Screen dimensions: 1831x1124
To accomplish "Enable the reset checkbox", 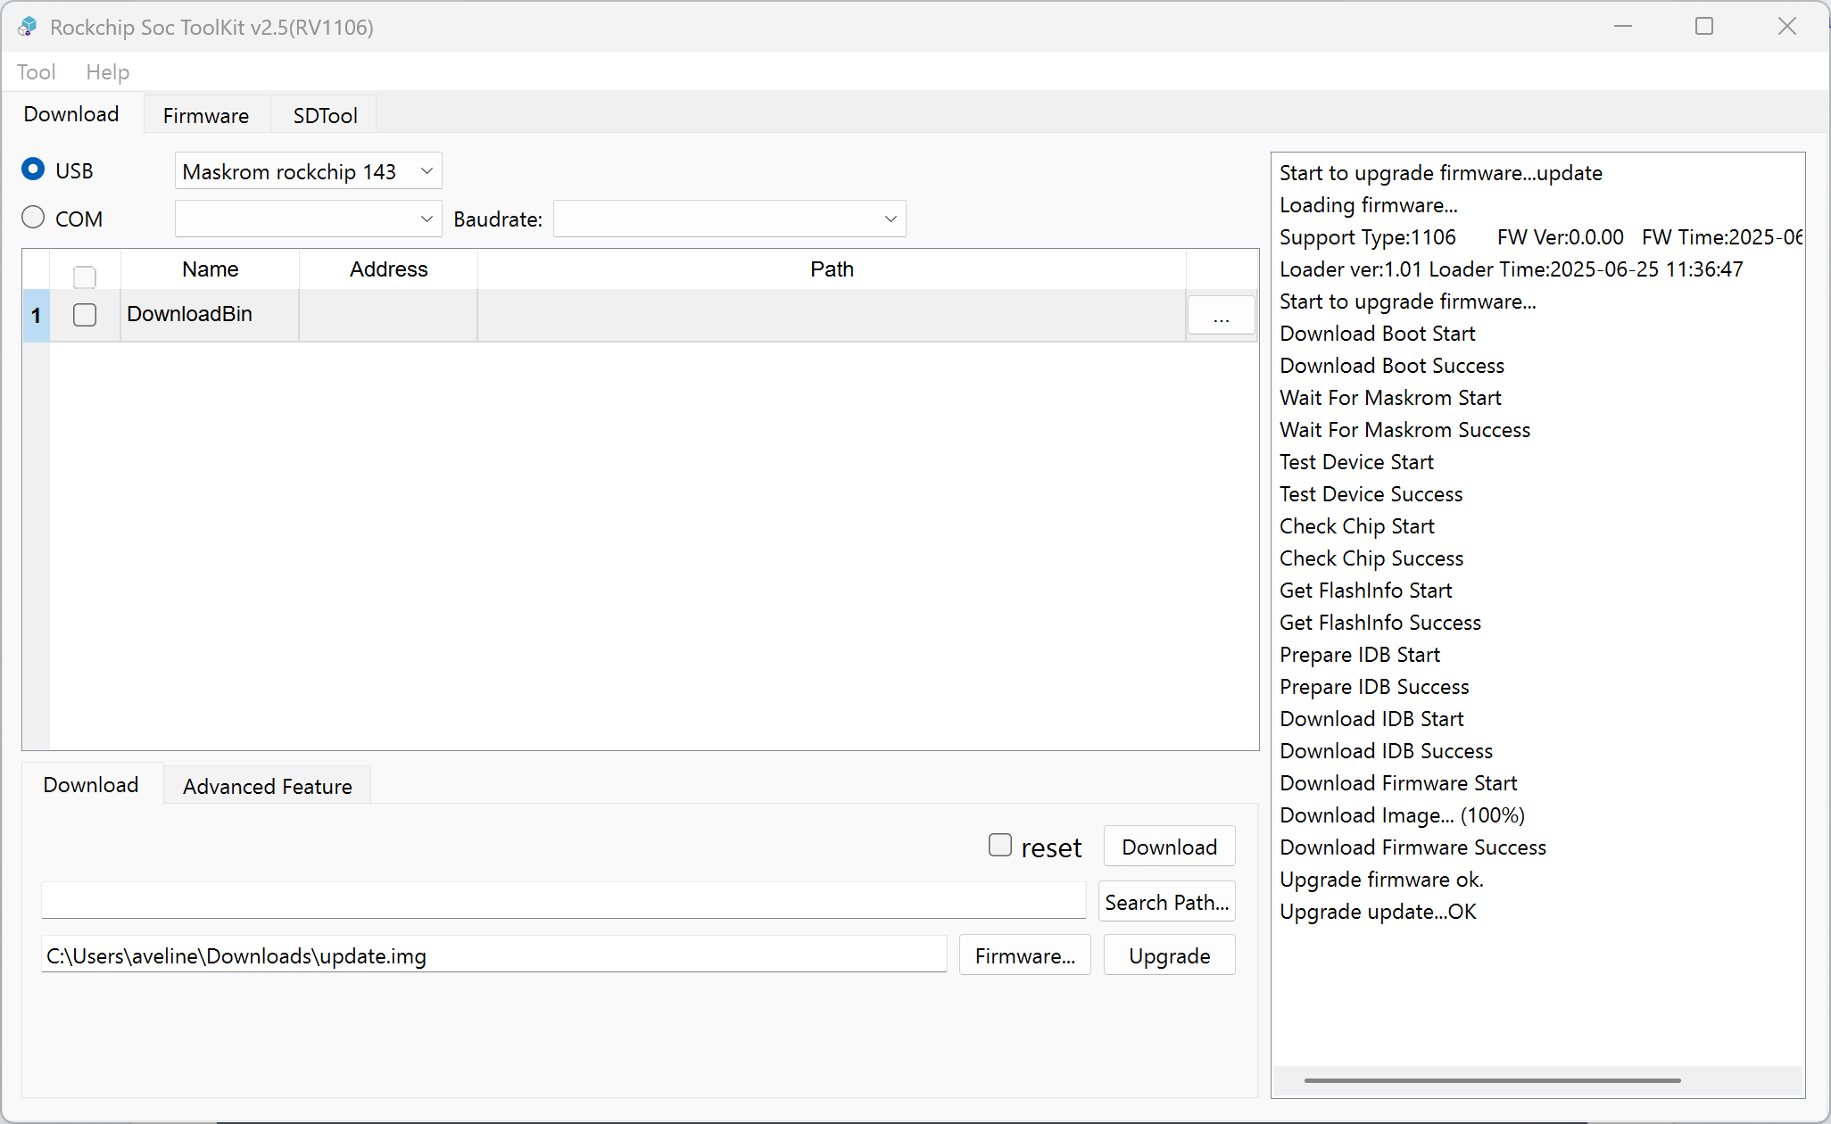I will click(999, 844).
